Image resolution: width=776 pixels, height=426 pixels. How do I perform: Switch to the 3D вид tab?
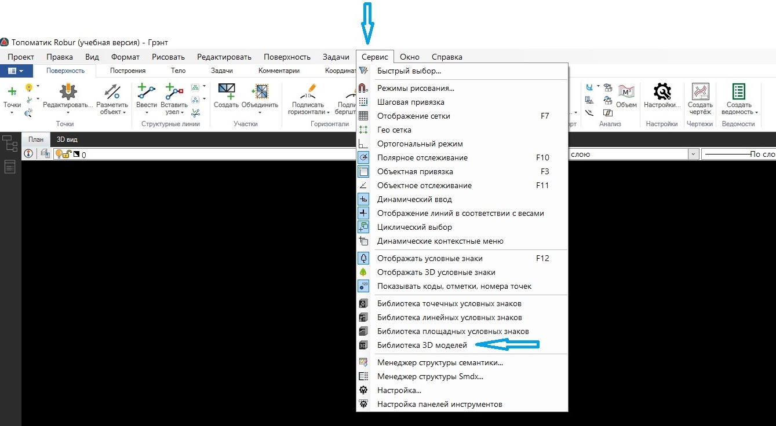67,139
